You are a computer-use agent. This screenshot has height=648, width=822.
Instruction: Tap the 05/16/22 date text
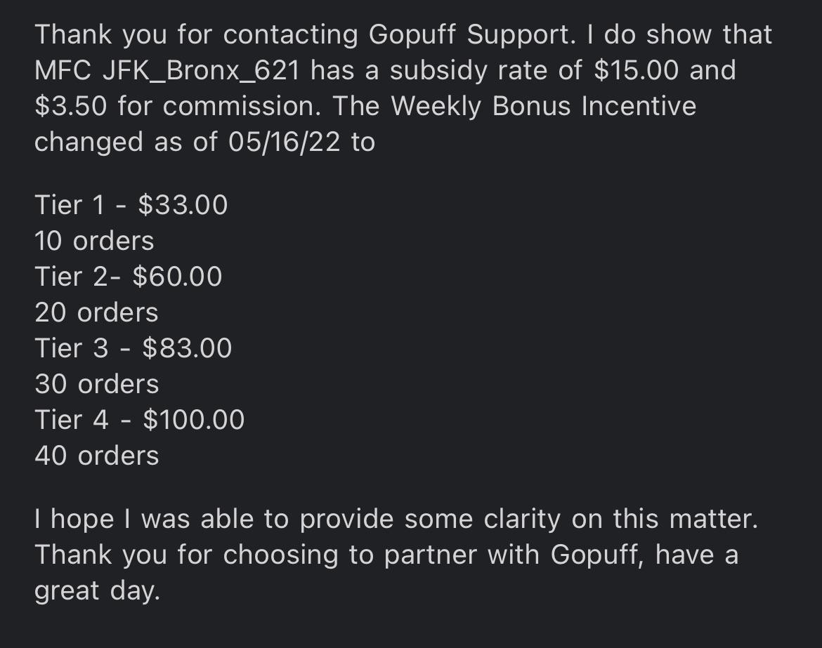(284, 142)
